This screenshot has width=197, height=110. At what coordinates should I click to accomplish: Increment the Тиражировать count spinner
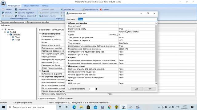96,88
